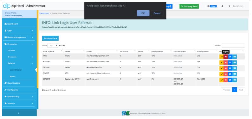
Task: Edit the SEP2019 referral row
Action: coord(222,80)
